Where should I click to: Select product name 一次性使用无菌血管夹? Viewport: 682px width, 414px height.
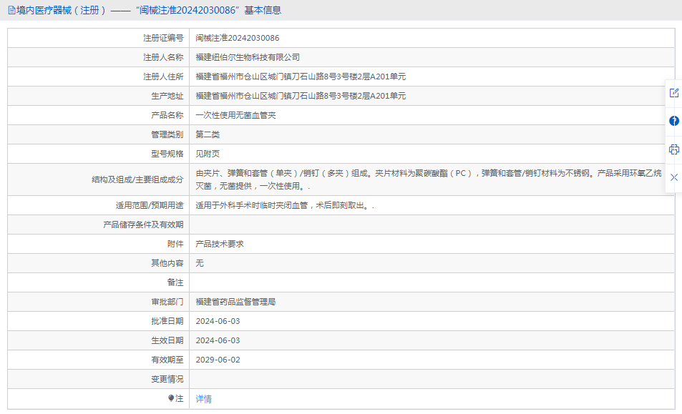click(x=235, y=115)
